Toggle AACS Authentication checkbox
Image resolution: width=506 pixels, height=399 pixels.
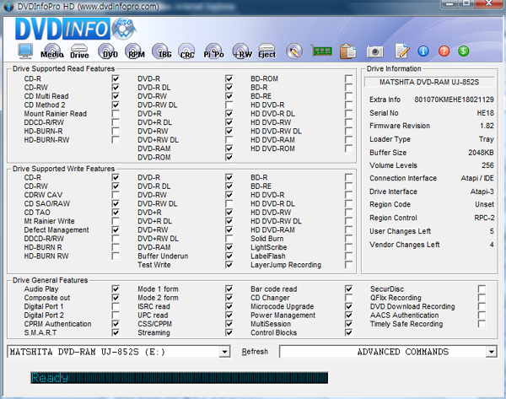pos(482,315)
